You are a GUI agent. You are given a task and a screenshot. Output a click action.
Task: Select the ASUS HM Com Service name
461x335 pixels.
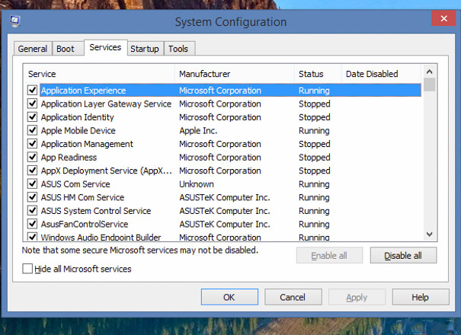(82, 197)
